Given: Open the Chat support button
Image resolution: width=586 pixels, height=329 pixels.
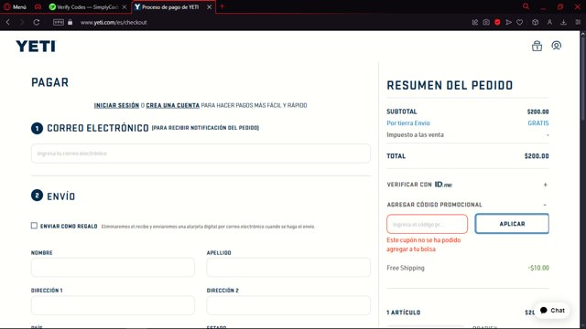Looking at the screenshot, I should pyautogui.click(x=552, y=311).
